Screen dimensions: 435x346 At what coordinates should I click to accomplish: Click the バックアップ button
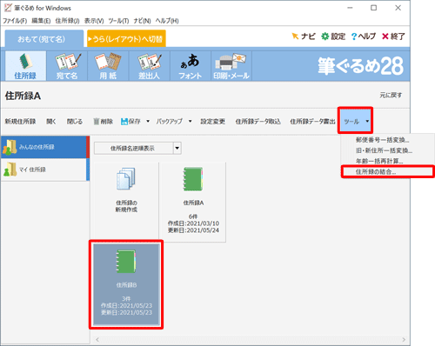pos(170,122)
